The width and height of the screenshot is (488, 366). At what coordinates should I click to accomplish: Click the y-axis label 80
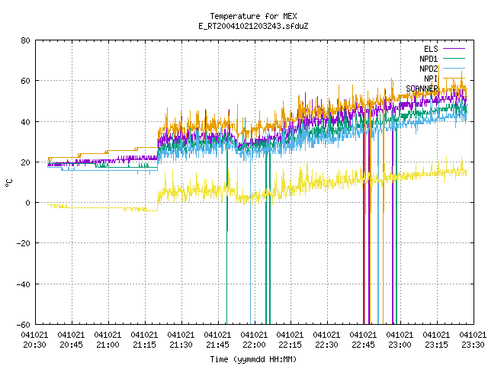(x=25, y=40)
